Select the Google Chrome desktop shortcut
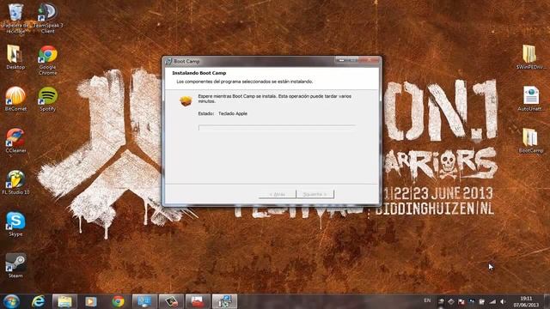Screen dimensions: 550x309 pos(48,60)
